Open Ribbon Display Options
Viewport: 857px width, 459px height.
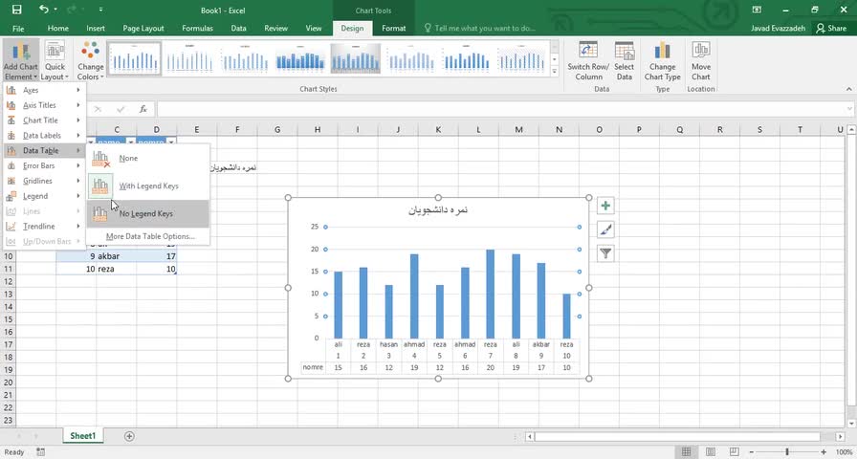tap(757, 10)
